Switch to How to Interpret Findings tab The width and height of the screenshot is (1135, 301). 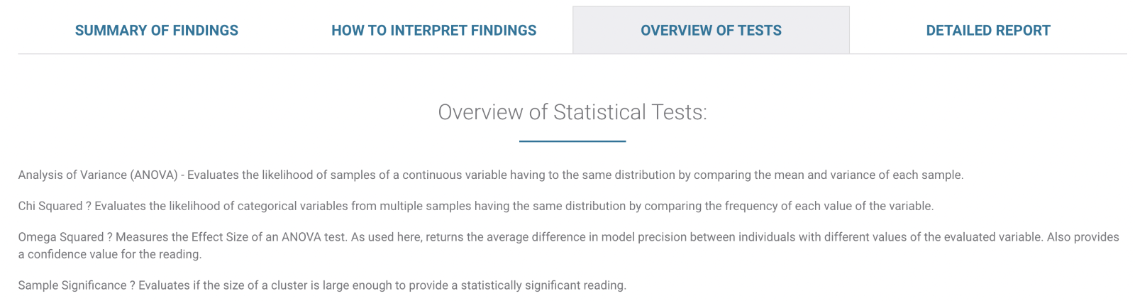tap(433, 31)
